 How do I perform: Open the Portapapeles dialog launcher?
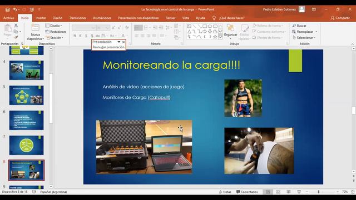(22, 43)
